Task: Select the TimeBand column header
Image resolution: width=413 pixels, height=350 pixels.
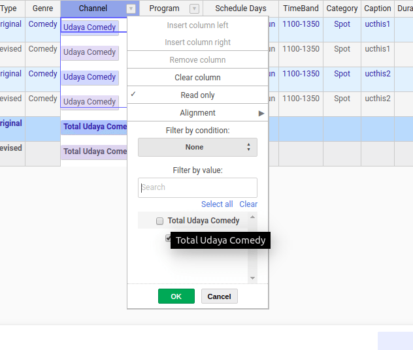Action: point(301,8)
